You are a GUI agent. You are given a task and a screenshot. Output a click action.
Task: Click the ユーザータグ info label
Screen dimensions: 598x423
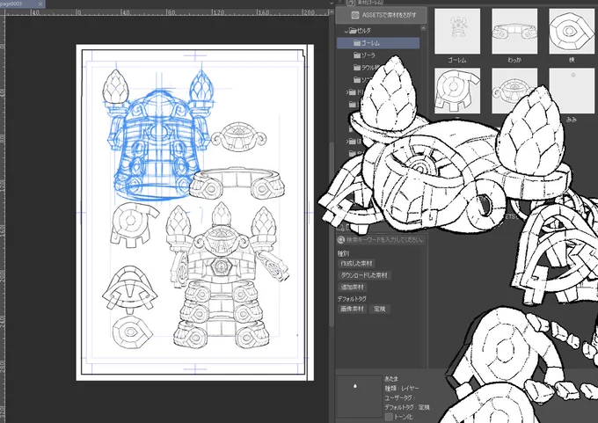tap(400, 397)
